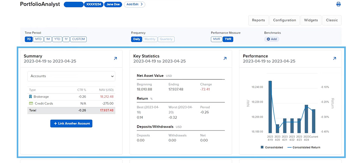Click the Jane Doe account pill
Image resolution: width=353 pixels, height=163 pixels.
pos(113,4)
